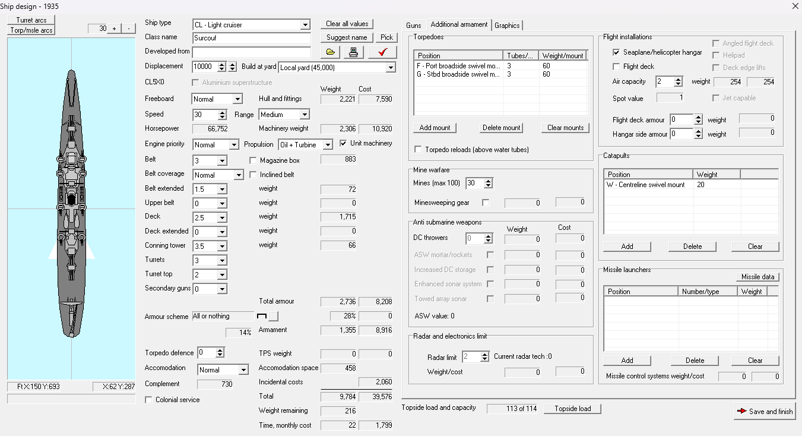Open the Graphics tab
The width and height of the screenshot is (802, 436).
tap(507, 26)
